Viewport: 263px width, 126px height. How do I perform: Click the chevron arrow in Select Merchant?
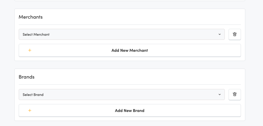click(220, 34)
